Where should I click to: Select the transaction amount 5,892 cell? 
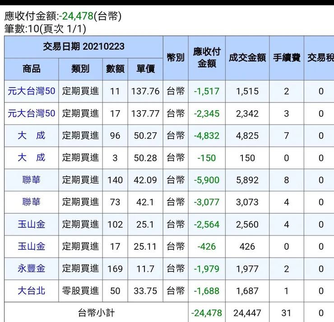pyautogui.click(x=247, y=180)
